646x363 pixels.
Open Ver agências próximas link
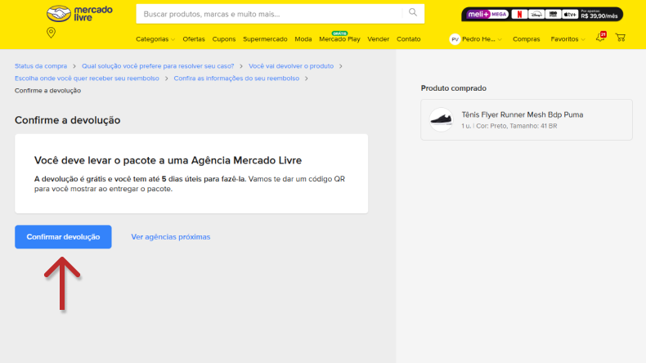pos(171,237)
